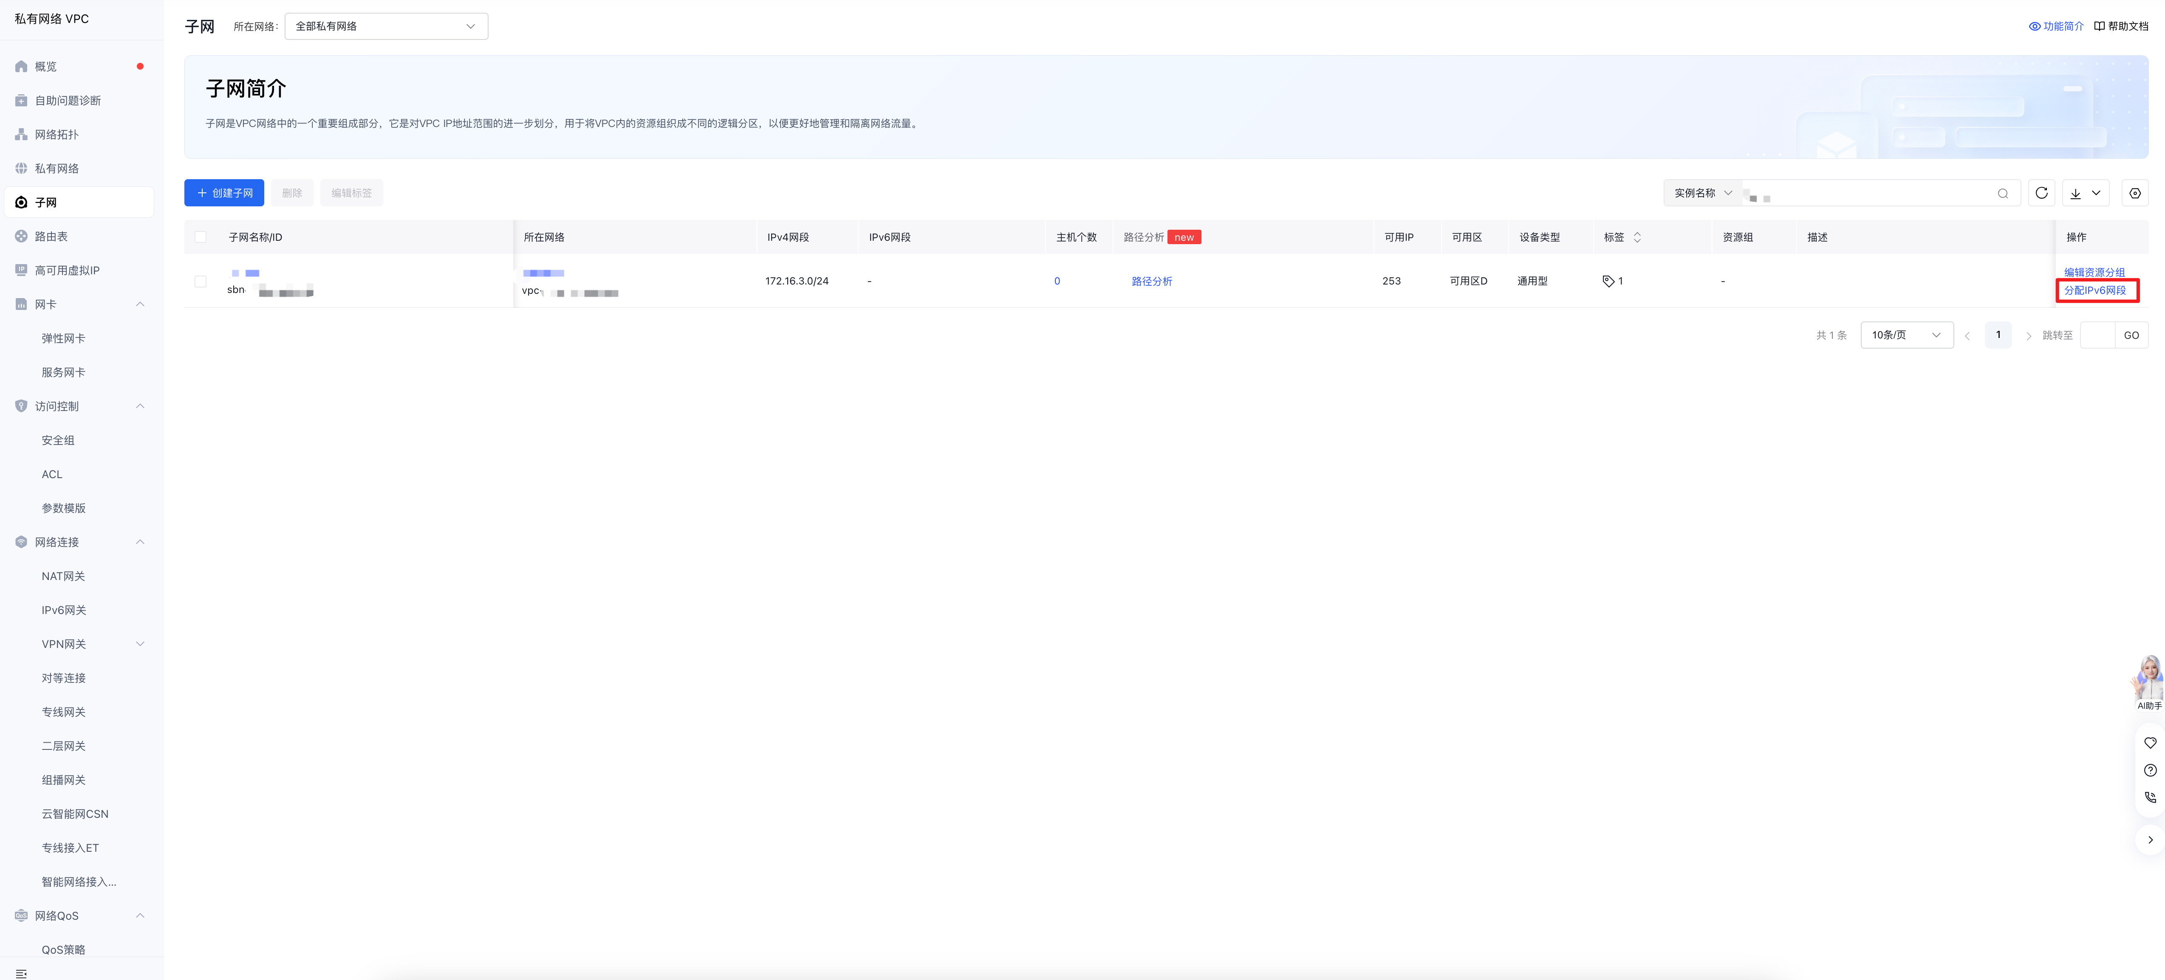Go to previous page arrow

tap(1967, 336)
